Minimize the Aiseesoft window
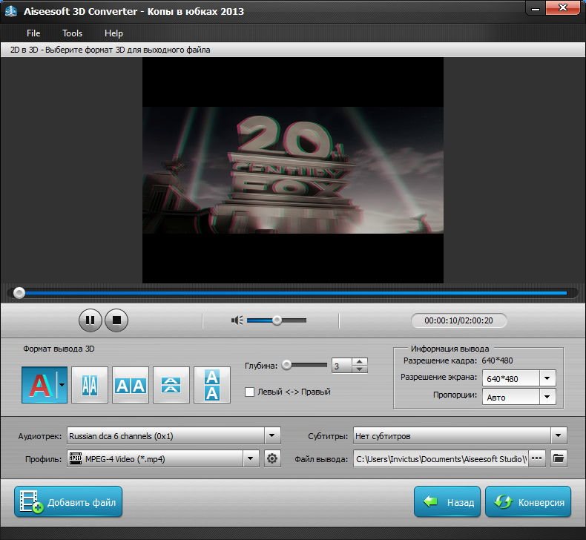The image size is (586, 540). tap(536, 8)
